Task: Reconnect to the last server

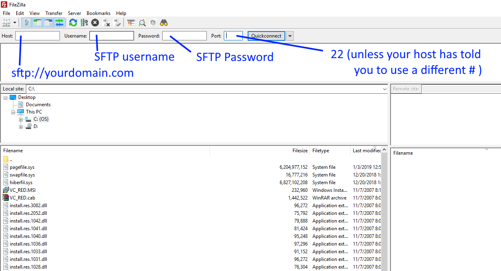Action: click(117, 23)
